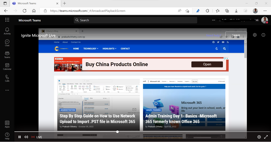The width and height of the screenshot is (271, 142).
Task: Click the Open button on the ad
Action: (207, 64)
